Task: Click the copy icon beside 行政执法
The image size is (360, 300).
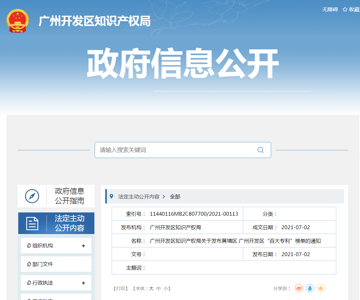Action: click(x=29, y=283)
